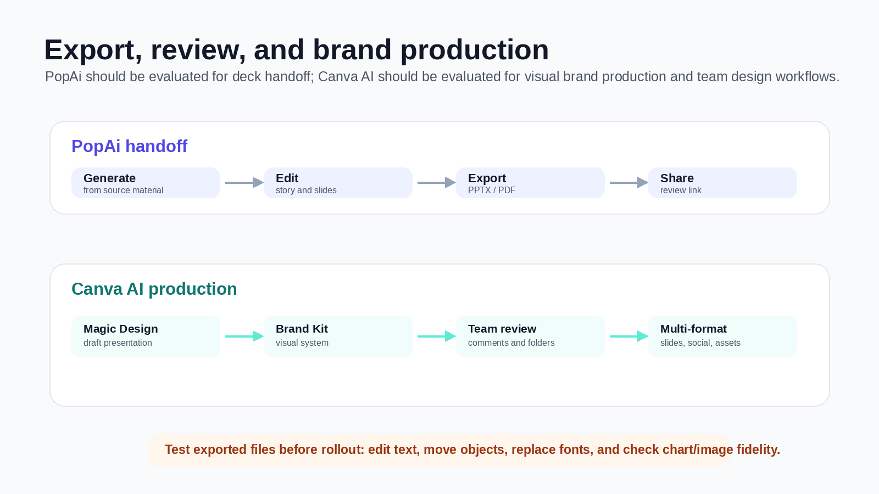
Task: Select the subtitle sentence about PopAi deck handoff
Action: tap(442, 76)
